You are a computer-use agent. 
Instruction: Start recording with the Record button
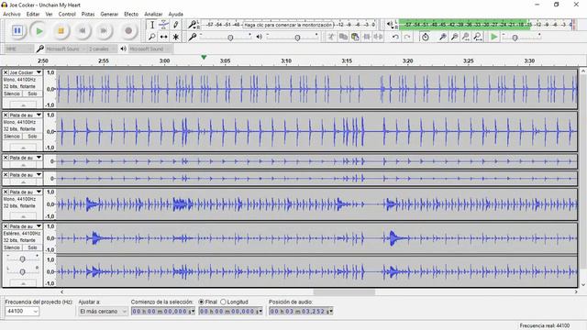(128, 30)
